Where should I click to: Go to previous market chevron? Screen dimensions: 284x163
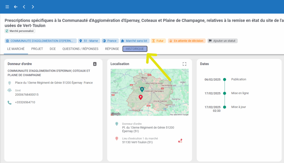(x=24, y=7)
